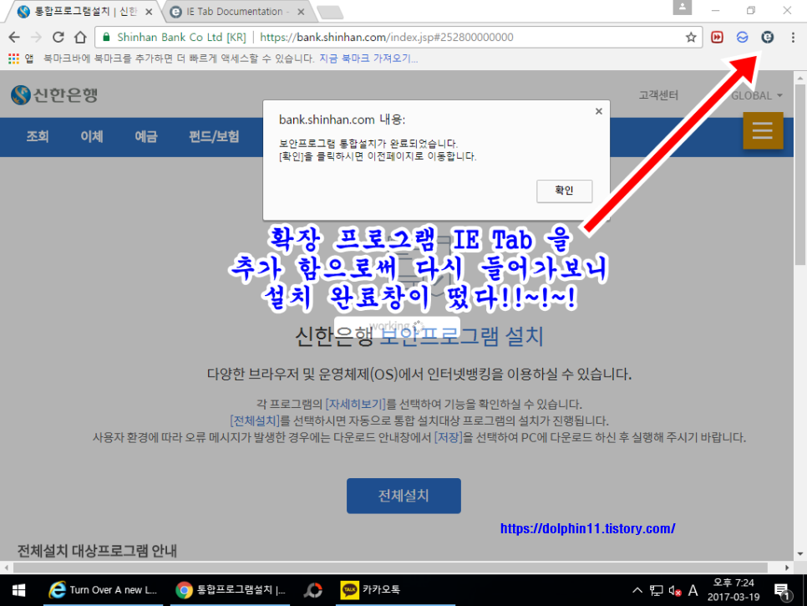Image resolution: width=807 pixels, height=606 pixels.
Task: Click the blue sync extension icon
Action: coord(742,37)
